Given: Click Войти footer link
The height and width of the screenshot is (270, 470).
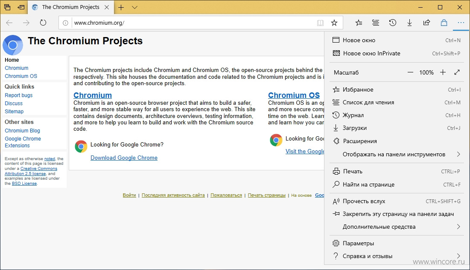Looking at the screenshot, I should 129,195.
